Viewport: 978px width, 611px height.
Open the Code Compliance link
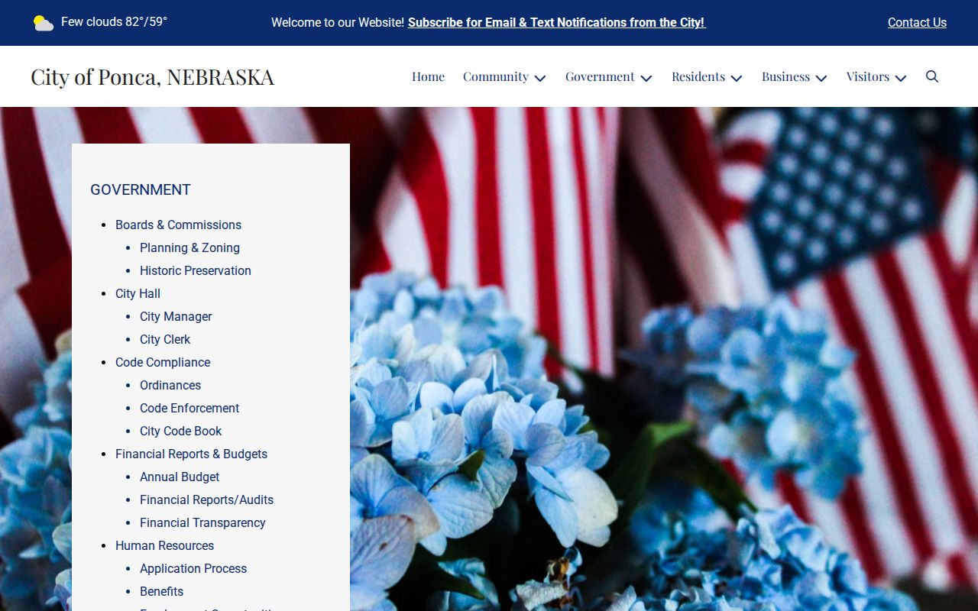click(163, 362)
